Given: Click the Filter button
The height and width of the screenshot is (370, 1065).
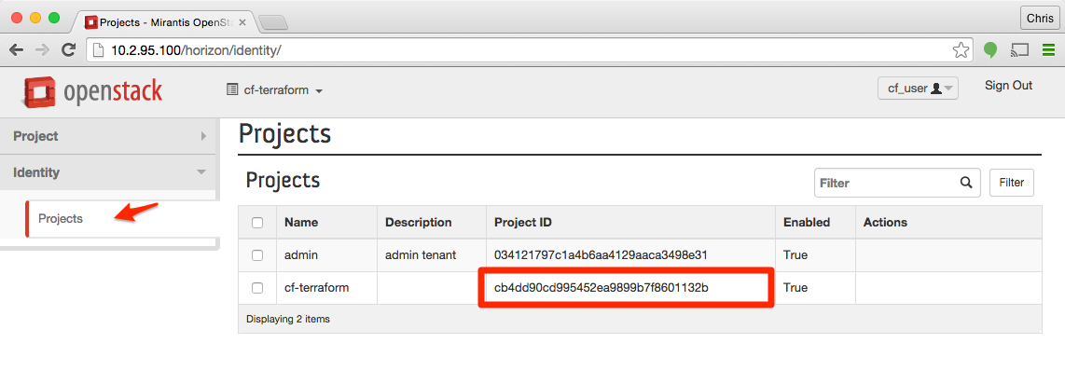Looking at the screenshot, I should 1011,183.
